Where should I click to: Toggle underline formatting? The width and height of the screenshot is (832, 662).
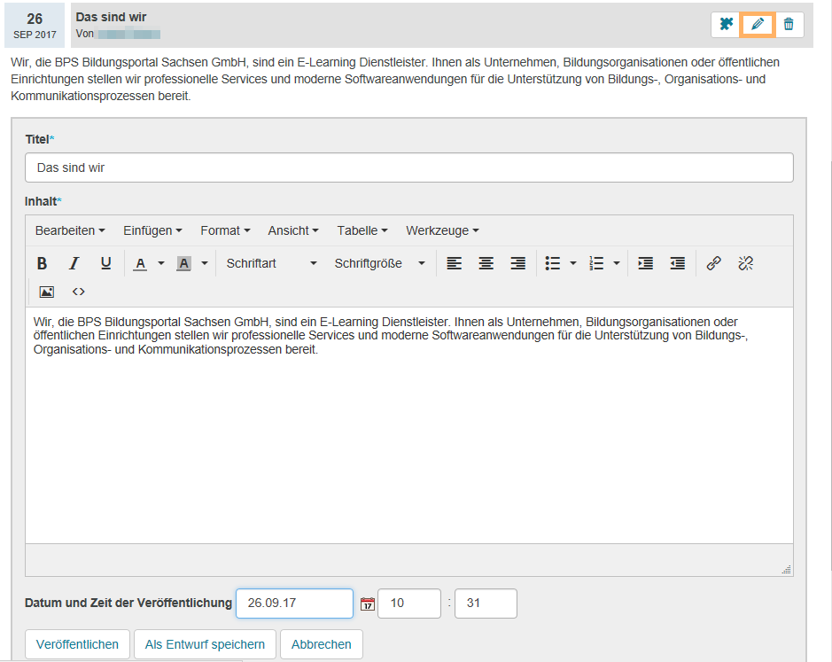tap(105, 263)
